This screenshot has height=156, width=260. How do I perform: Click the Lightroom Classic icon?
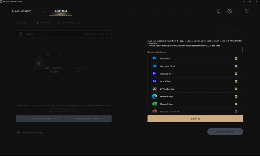[155, 66]
